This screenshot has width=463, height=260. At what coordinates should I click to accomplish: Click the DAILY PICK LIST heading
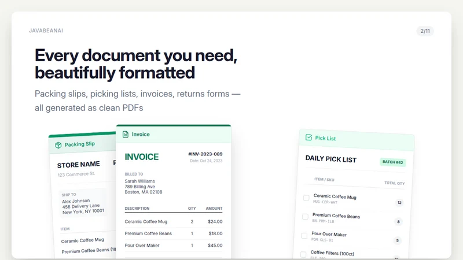coord(331,159)
